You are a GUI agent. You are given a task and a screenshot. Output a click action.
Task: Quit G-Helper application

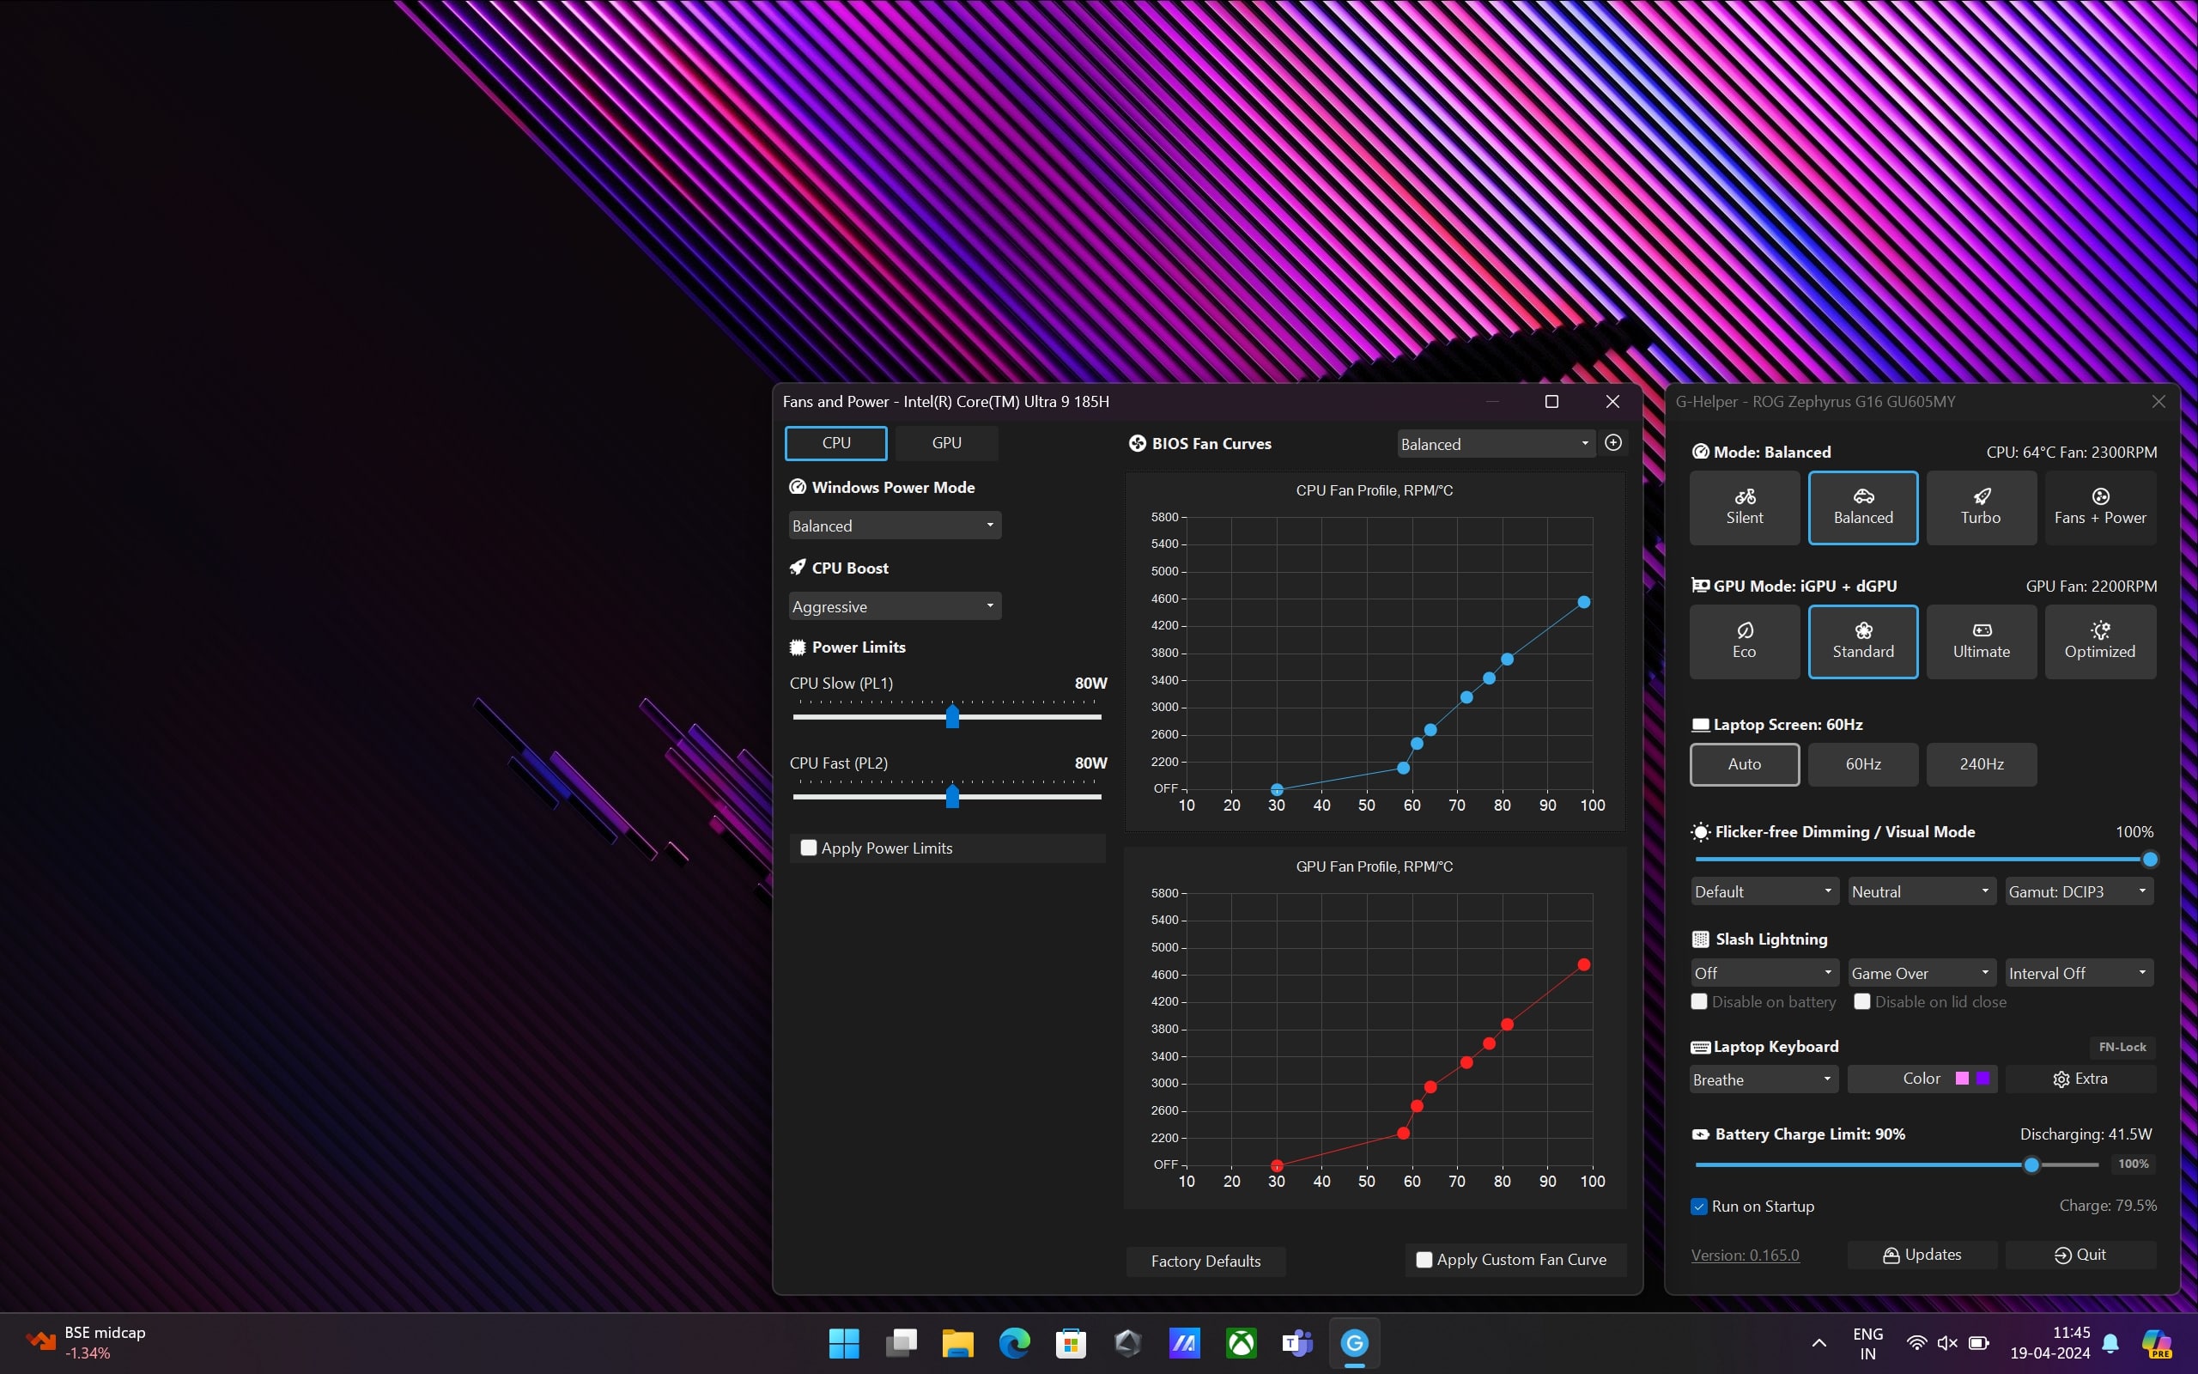coord(2080,1255)
